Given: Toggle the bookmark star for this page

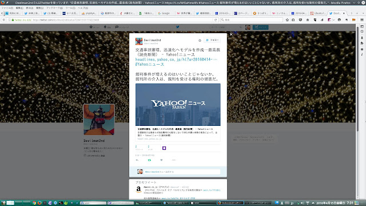Looking at the screenshot, I should 287,20.
